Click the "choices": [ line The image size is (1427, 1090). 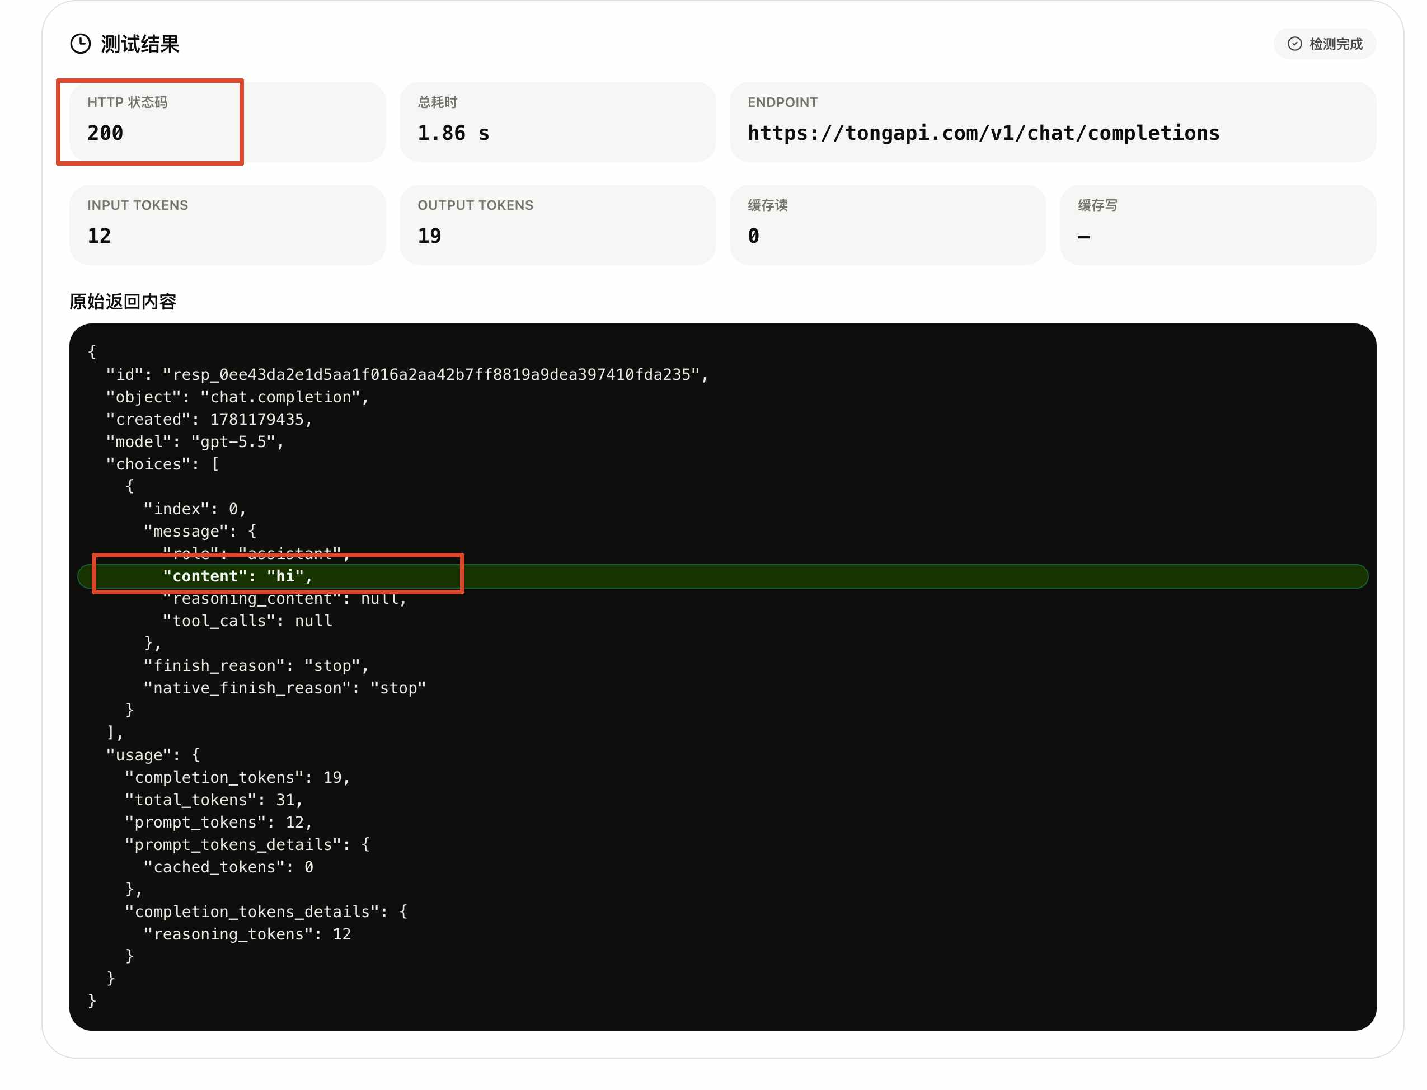pos(162,464)
